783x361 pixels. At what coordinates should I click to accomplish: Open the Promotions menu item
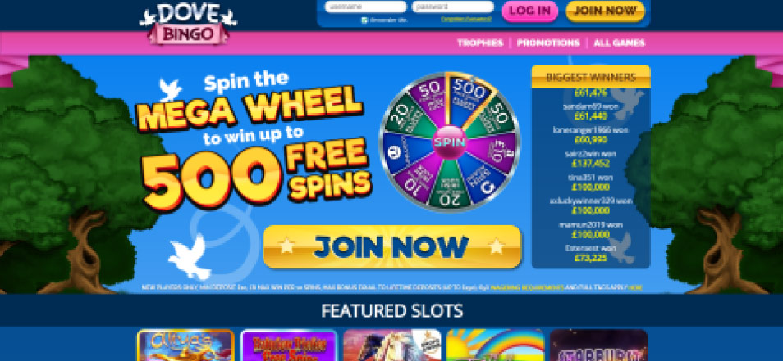point(548,43)
